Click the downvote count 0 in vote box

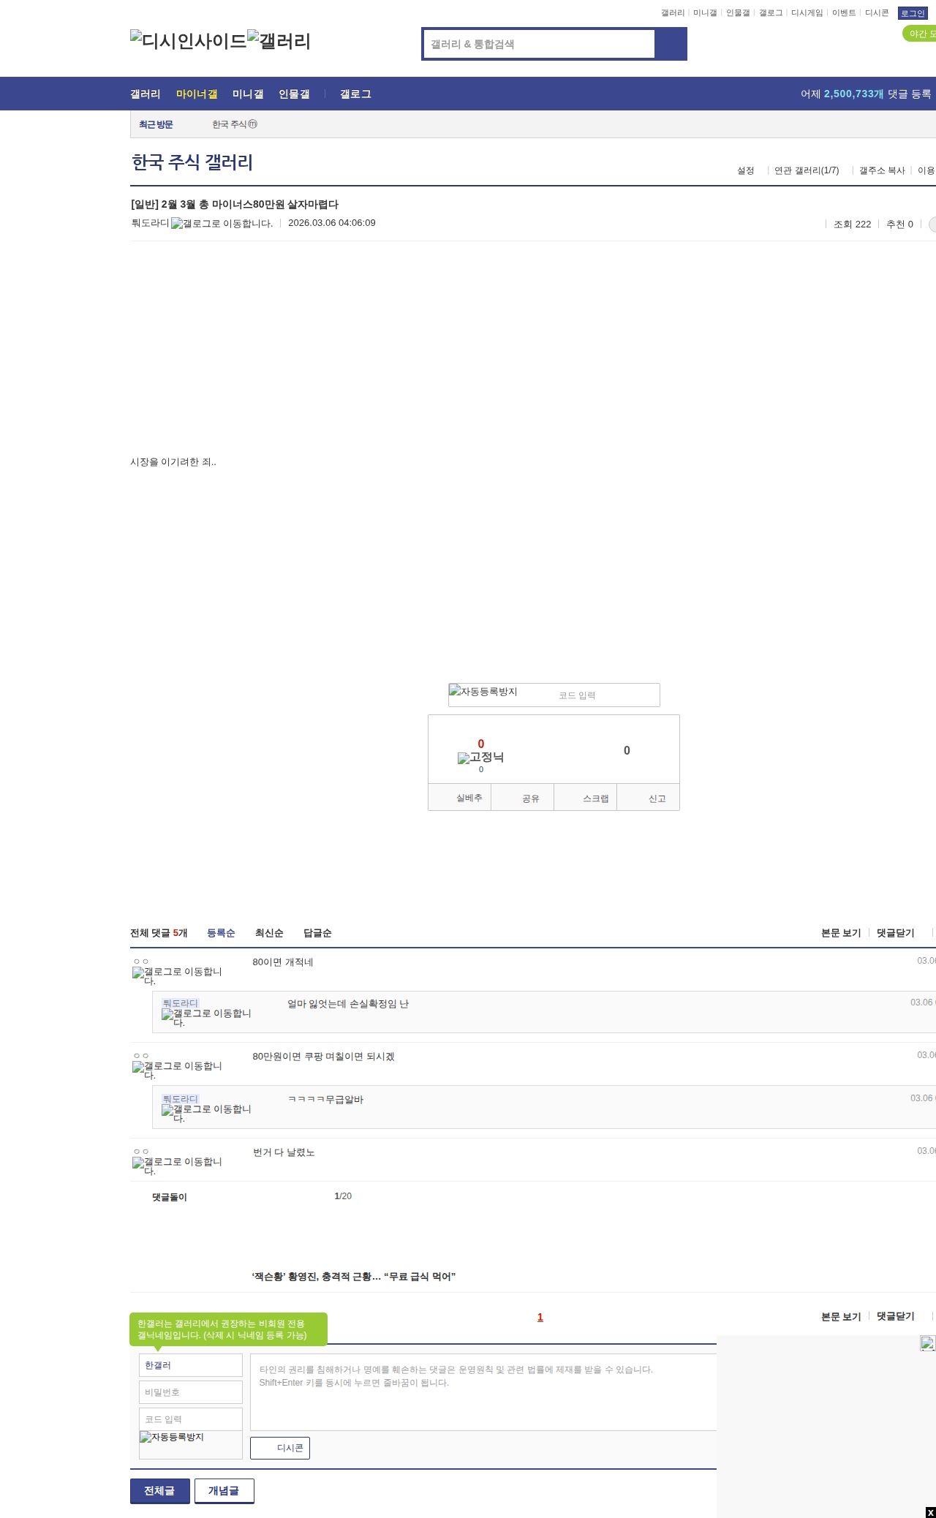click(627, 750)
